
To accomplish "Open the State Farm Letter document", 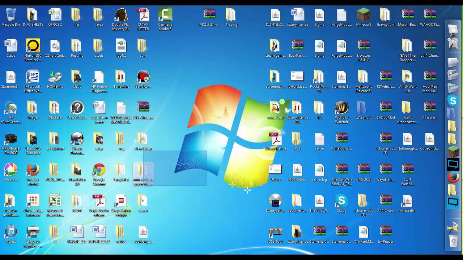I will pos(99,112).
